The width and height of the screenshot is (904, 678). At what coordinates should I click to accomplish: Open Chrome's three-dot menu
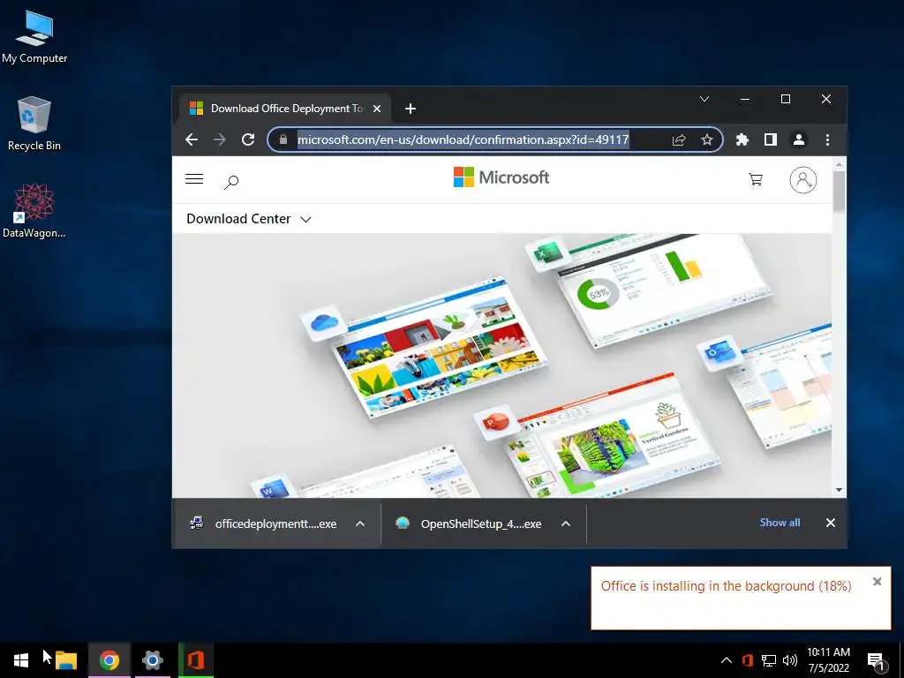click(x=827, y=139)
